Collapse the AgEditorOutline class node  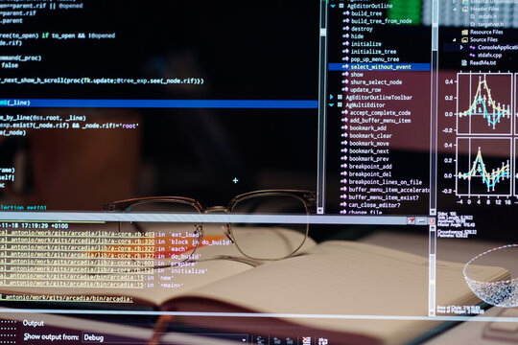(x=333, y=6)
